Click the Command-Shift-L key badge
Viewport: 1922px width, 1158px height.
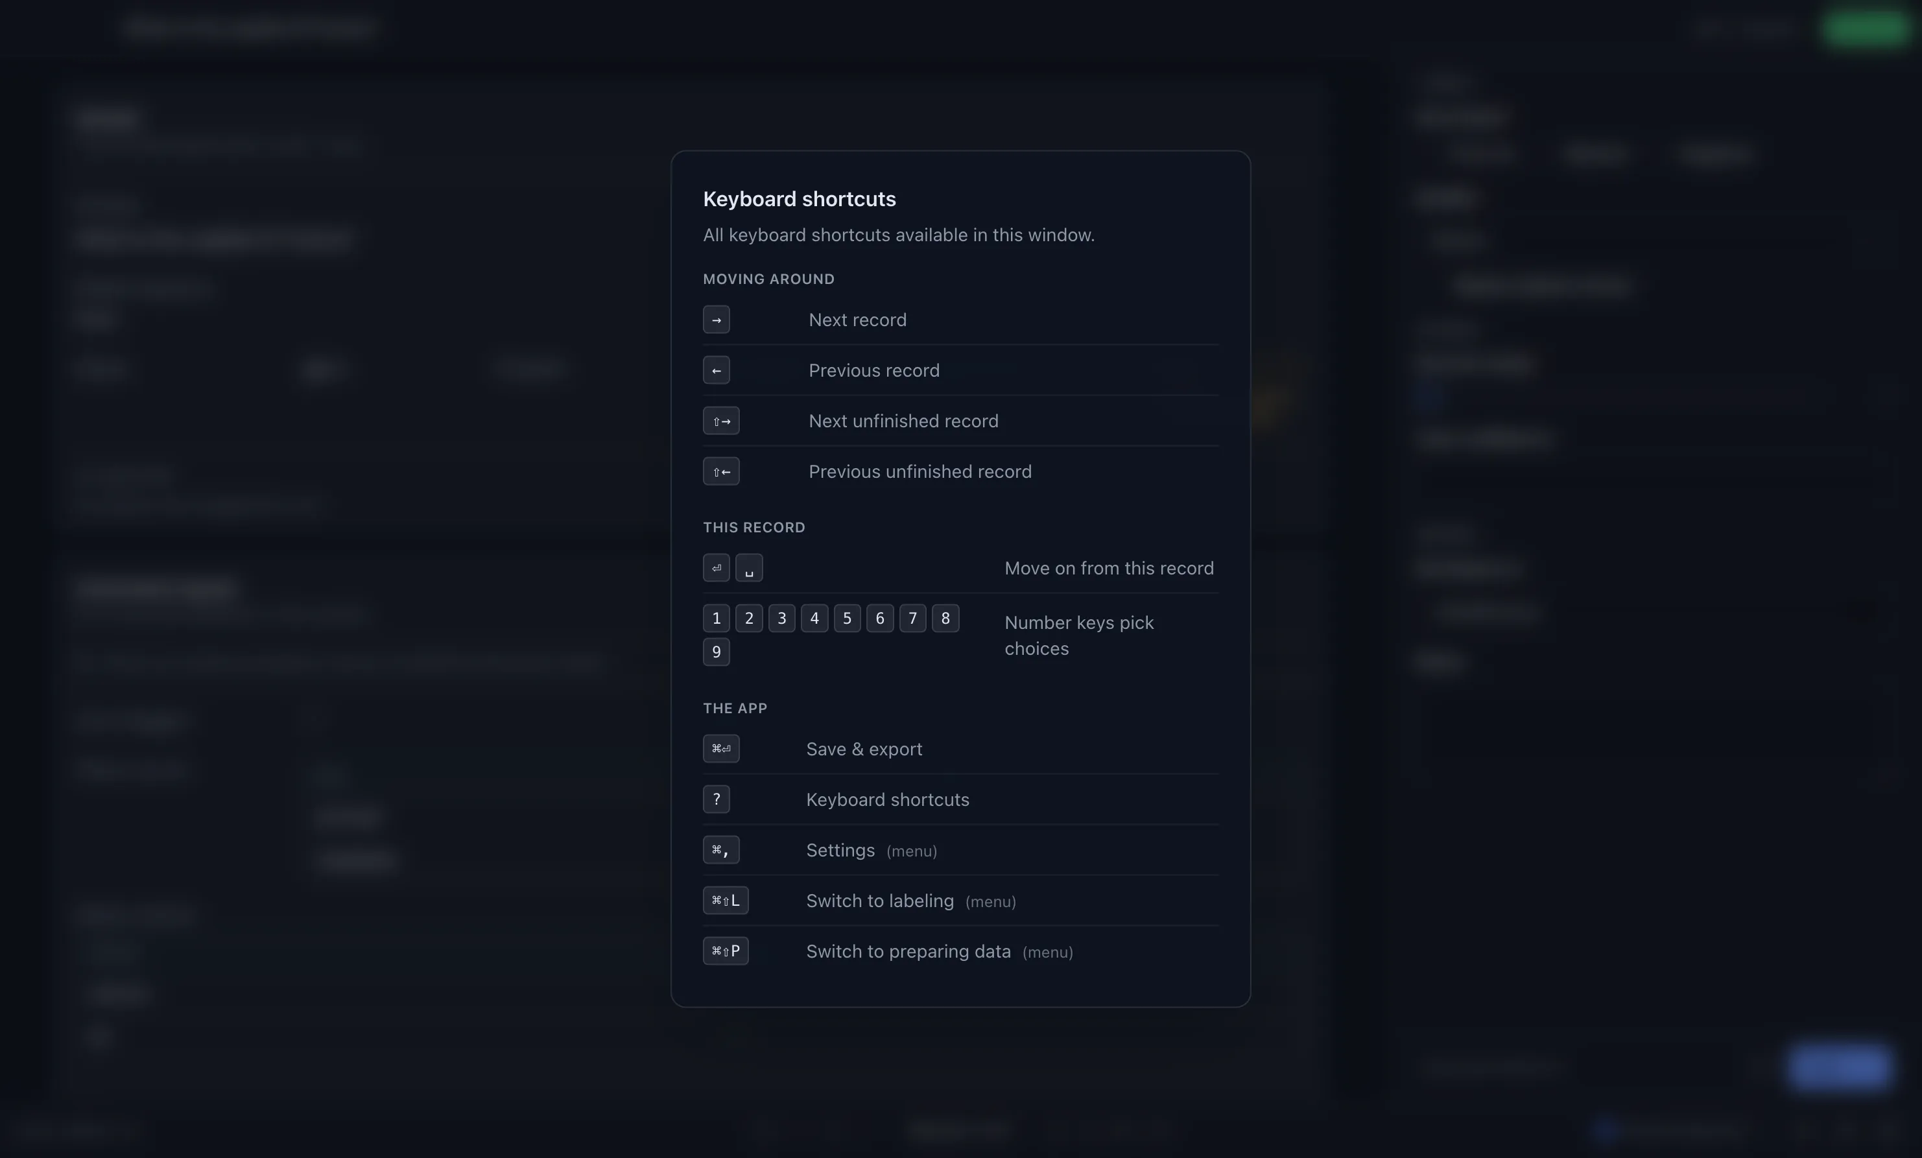coord(726,901)
